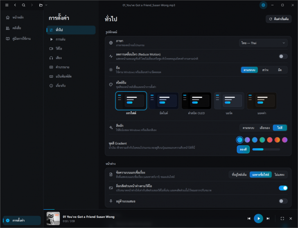Skip to the previous track
This screenshot has height=228, width=298.
pyautogui.click(x=249, y=219)
